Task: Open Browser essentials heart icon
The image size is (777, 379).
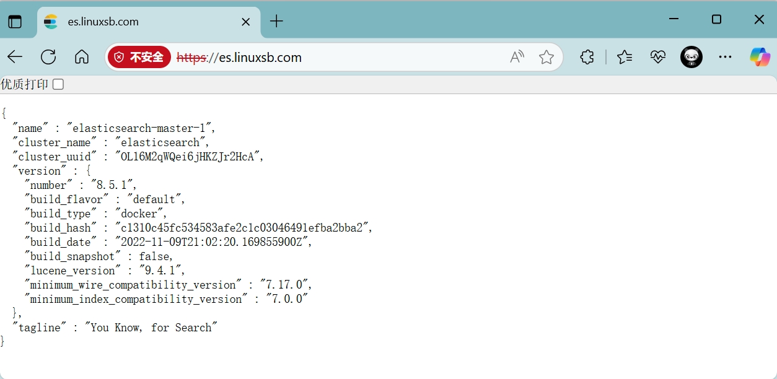Action: [x=658, y=58]
